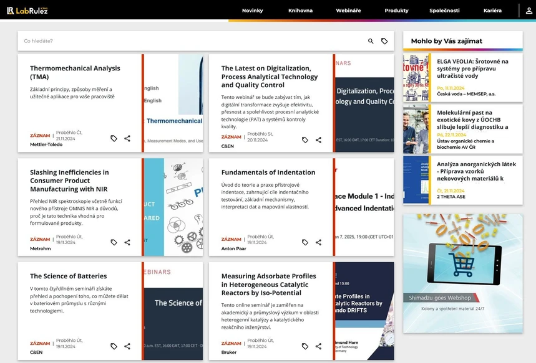Open ELGA VEOLIA Šrotovné article

pos(472,68)
